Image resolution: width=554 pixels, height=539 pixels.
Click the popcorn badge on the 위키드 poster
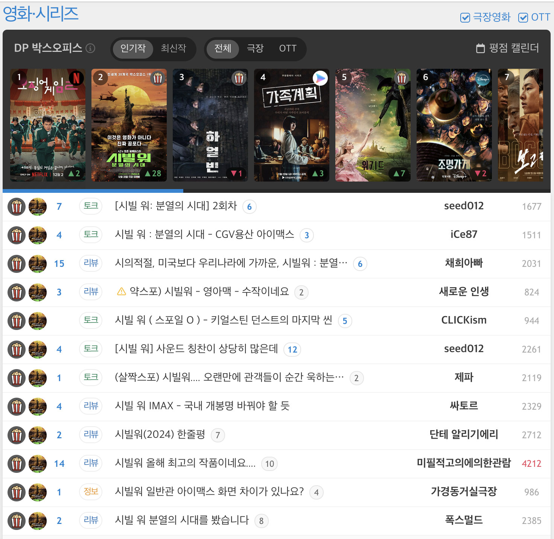[402, 78]
